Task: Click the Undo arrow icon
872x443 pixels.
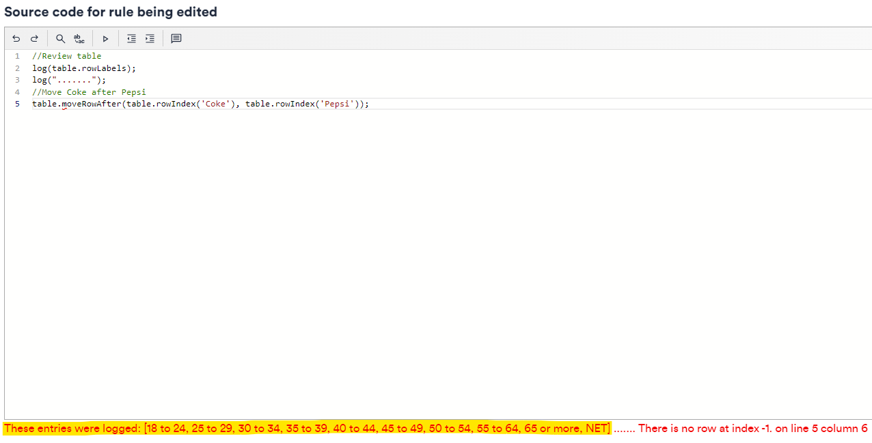Action: (x=16, y=39)
